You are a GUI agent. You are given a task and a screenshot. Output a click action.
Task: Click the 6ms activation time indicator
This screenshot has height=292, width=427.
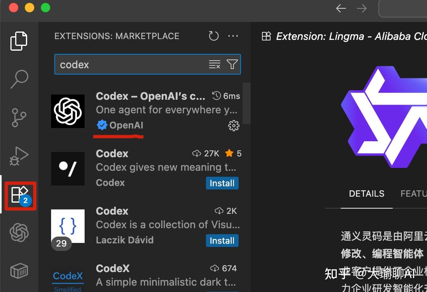click(x=226, y=96)
